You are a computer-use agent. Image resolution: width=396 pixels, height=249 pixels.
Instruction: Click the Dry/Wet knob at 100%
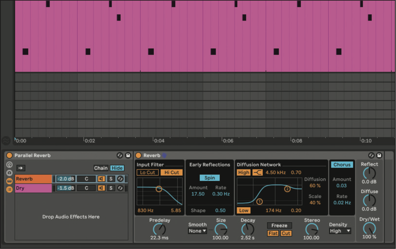pos(370,231)
